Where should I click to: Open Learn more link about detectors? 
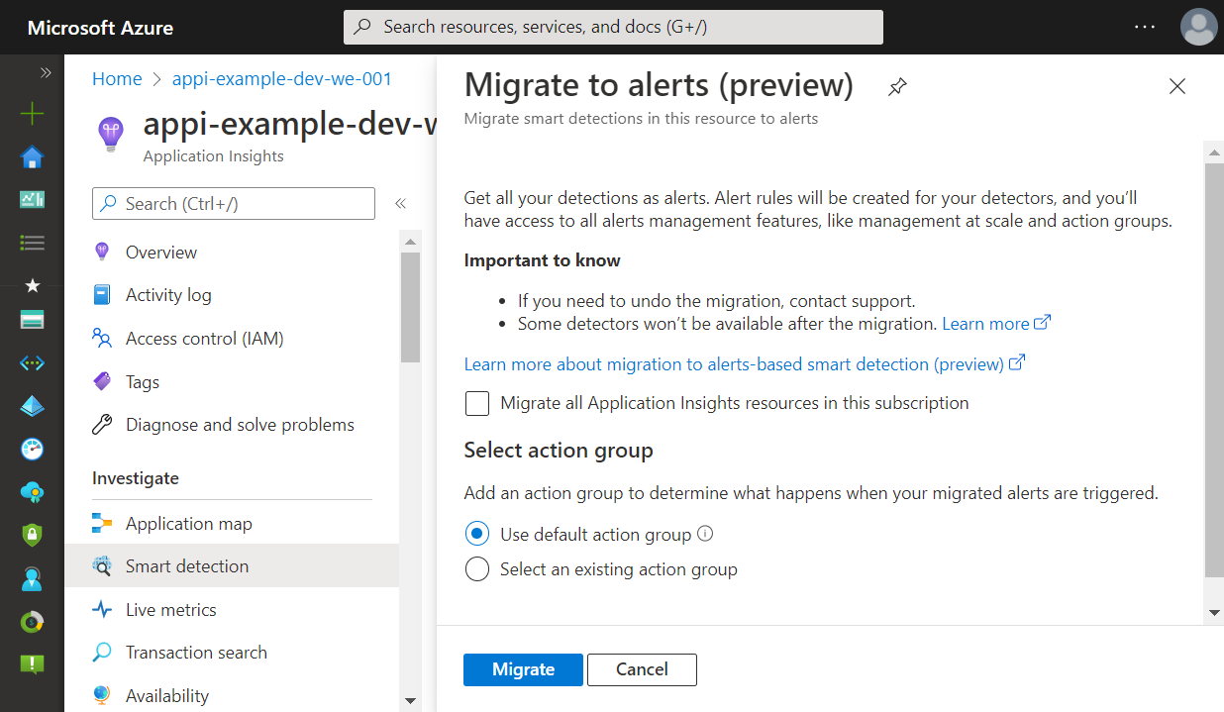pyautogui.click(x=996, y=324)
